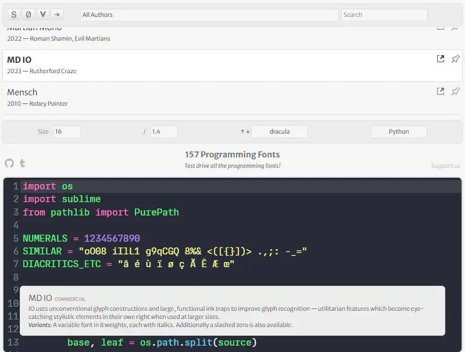The width and height of the screenshot is (465, 352).
Task: Click 157 Programming Fonts heading
Action: coord(232,155)
